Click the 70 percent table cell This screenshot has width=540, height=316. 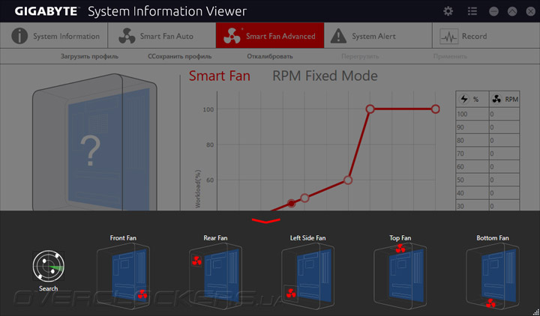(x=472, y=154)
